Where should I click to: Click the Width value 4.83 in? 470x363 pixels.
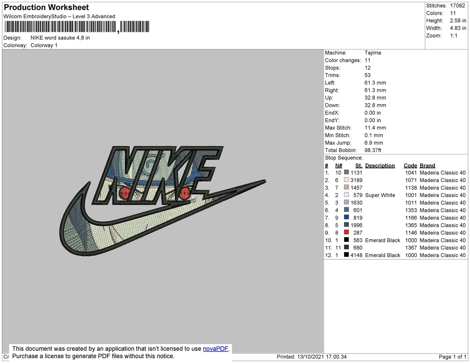pyautogui.click(x=458, y=28)
